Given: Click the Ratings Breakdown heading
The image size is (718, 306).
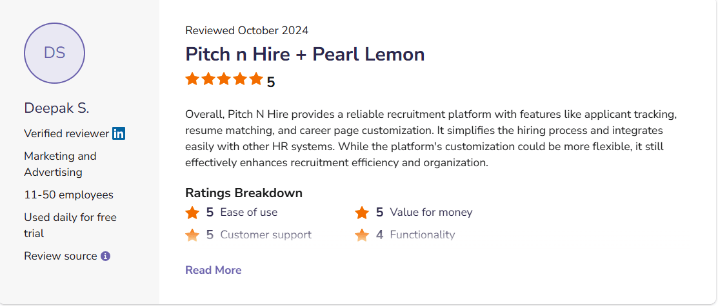Looking at the screenshot, I should click(x=244, y=193).
